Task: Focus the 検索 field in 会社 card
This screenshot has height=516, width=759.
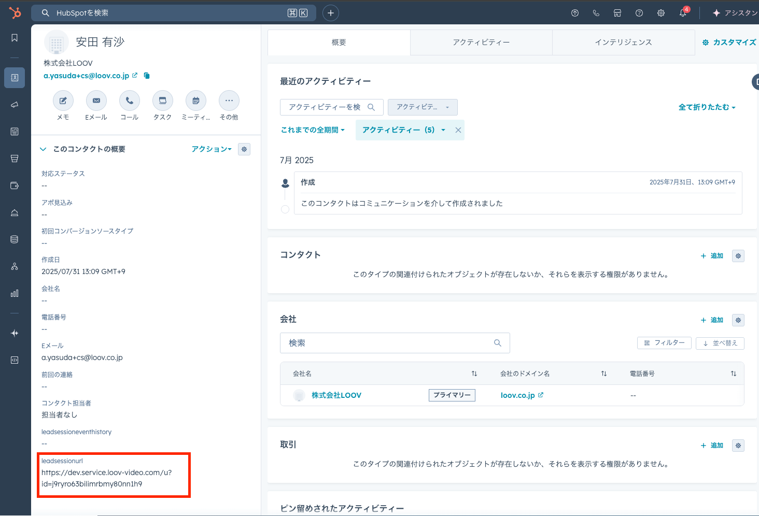Action: tap(395, 343)
